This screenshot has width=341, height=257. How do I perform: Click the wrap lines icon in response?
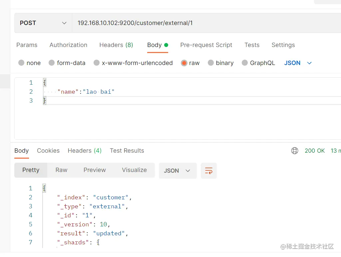pos(209,171)
